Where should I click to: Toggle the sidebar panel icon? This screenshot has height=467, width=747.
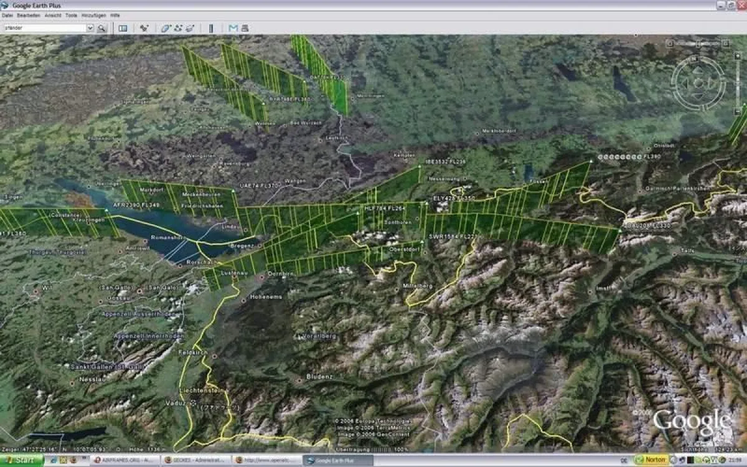coord(123,28)
